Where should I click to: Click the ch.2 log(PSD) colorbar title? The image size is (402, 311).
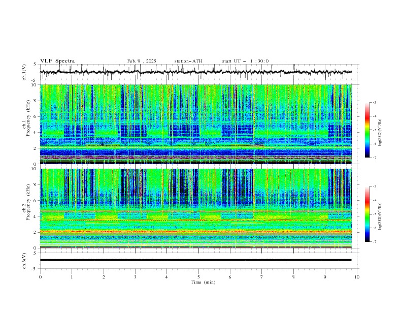coord(380,216)
